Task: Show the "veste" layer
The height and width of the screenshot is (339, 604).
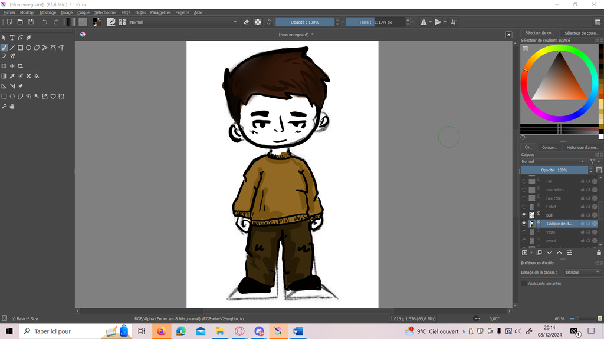Action: tap(524, 232)
